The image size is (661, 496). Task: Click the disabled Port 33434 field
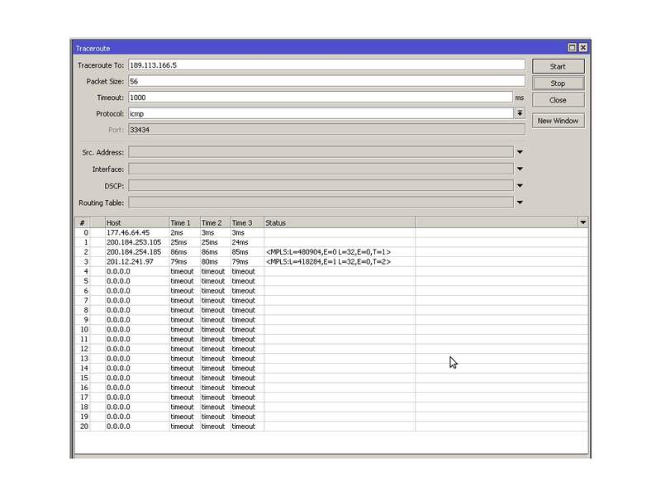pyautogui.click(x=326, y=130)
